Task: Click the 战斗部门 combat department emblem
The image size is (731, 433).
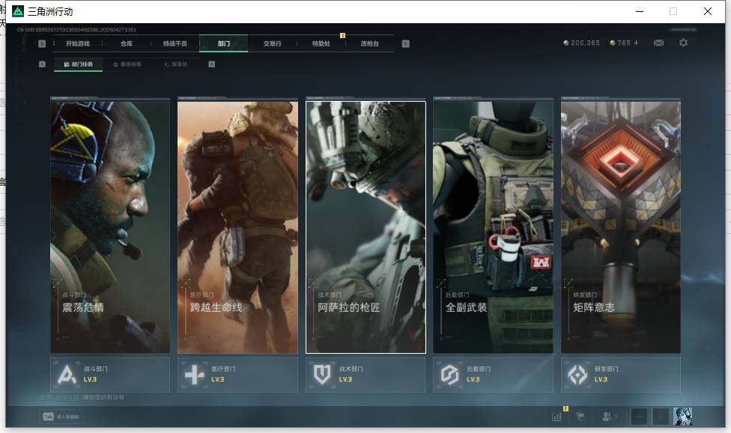Action: 68,374
